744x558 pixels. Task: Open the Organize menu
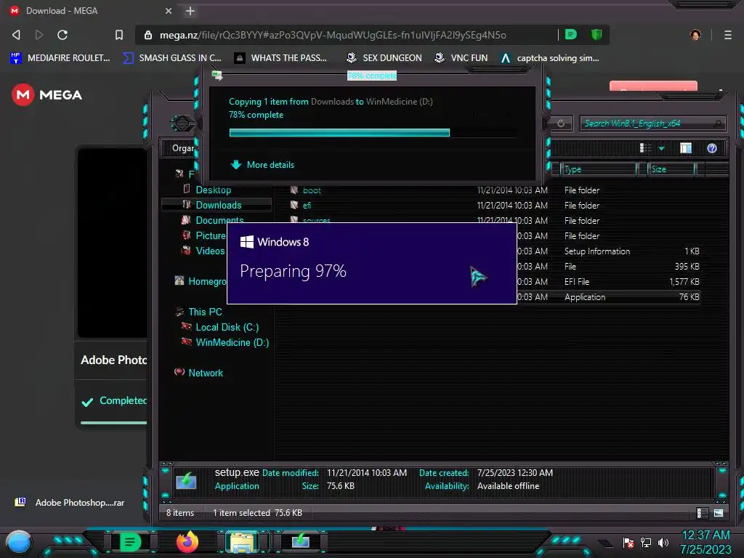coord(183,148)
